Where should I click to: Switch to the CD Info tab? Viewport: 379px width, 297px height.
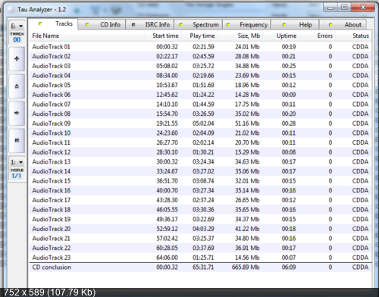coord(102,24)
